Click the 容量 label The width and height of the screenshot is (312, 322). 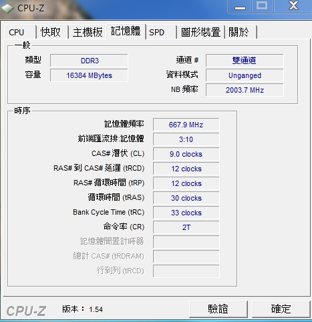coord(33,75)
